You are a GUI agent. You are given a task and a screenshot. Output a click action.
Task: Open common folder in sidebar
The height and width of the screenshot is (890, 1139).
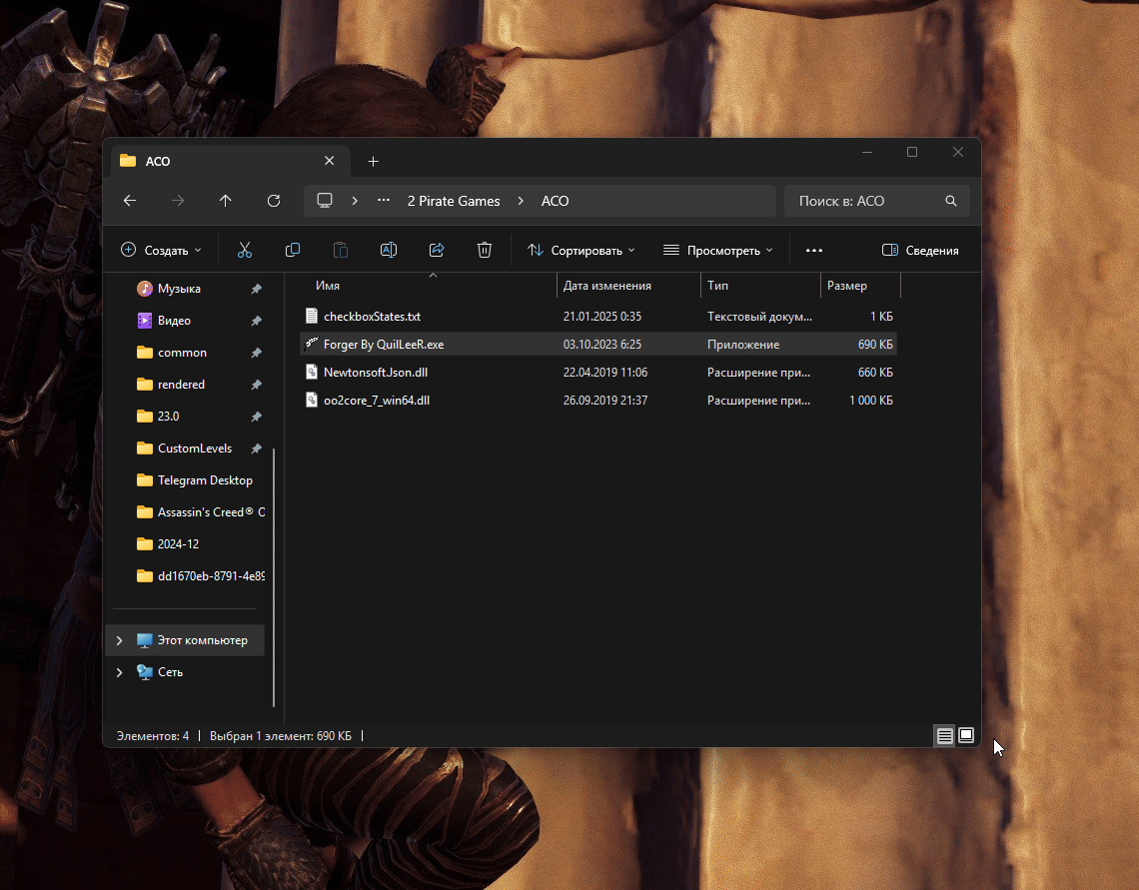pyautogui.click(x=182, y=353)
